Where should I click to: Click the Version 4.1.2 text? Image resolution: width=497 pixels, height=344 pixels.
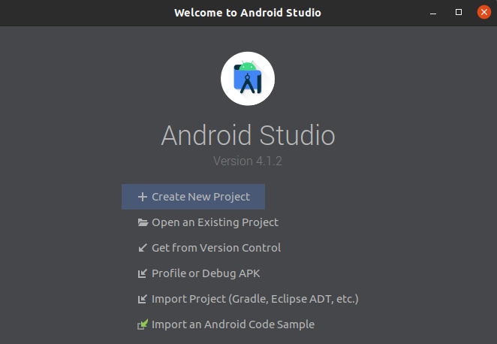248,161
